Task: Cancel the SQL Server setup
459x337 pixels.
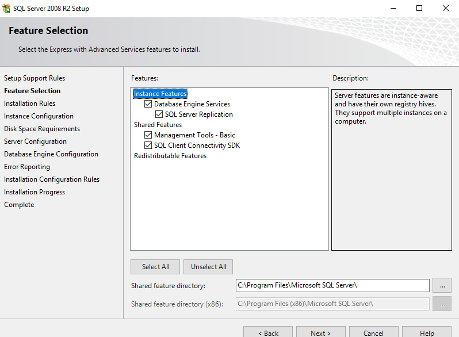Action: coord(373,332)
